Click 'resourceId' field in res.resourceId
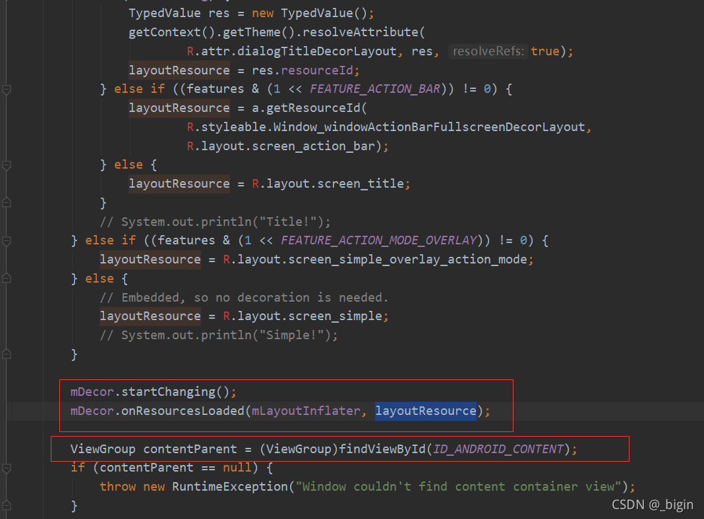The image size is (704, 519). point(317,70)
